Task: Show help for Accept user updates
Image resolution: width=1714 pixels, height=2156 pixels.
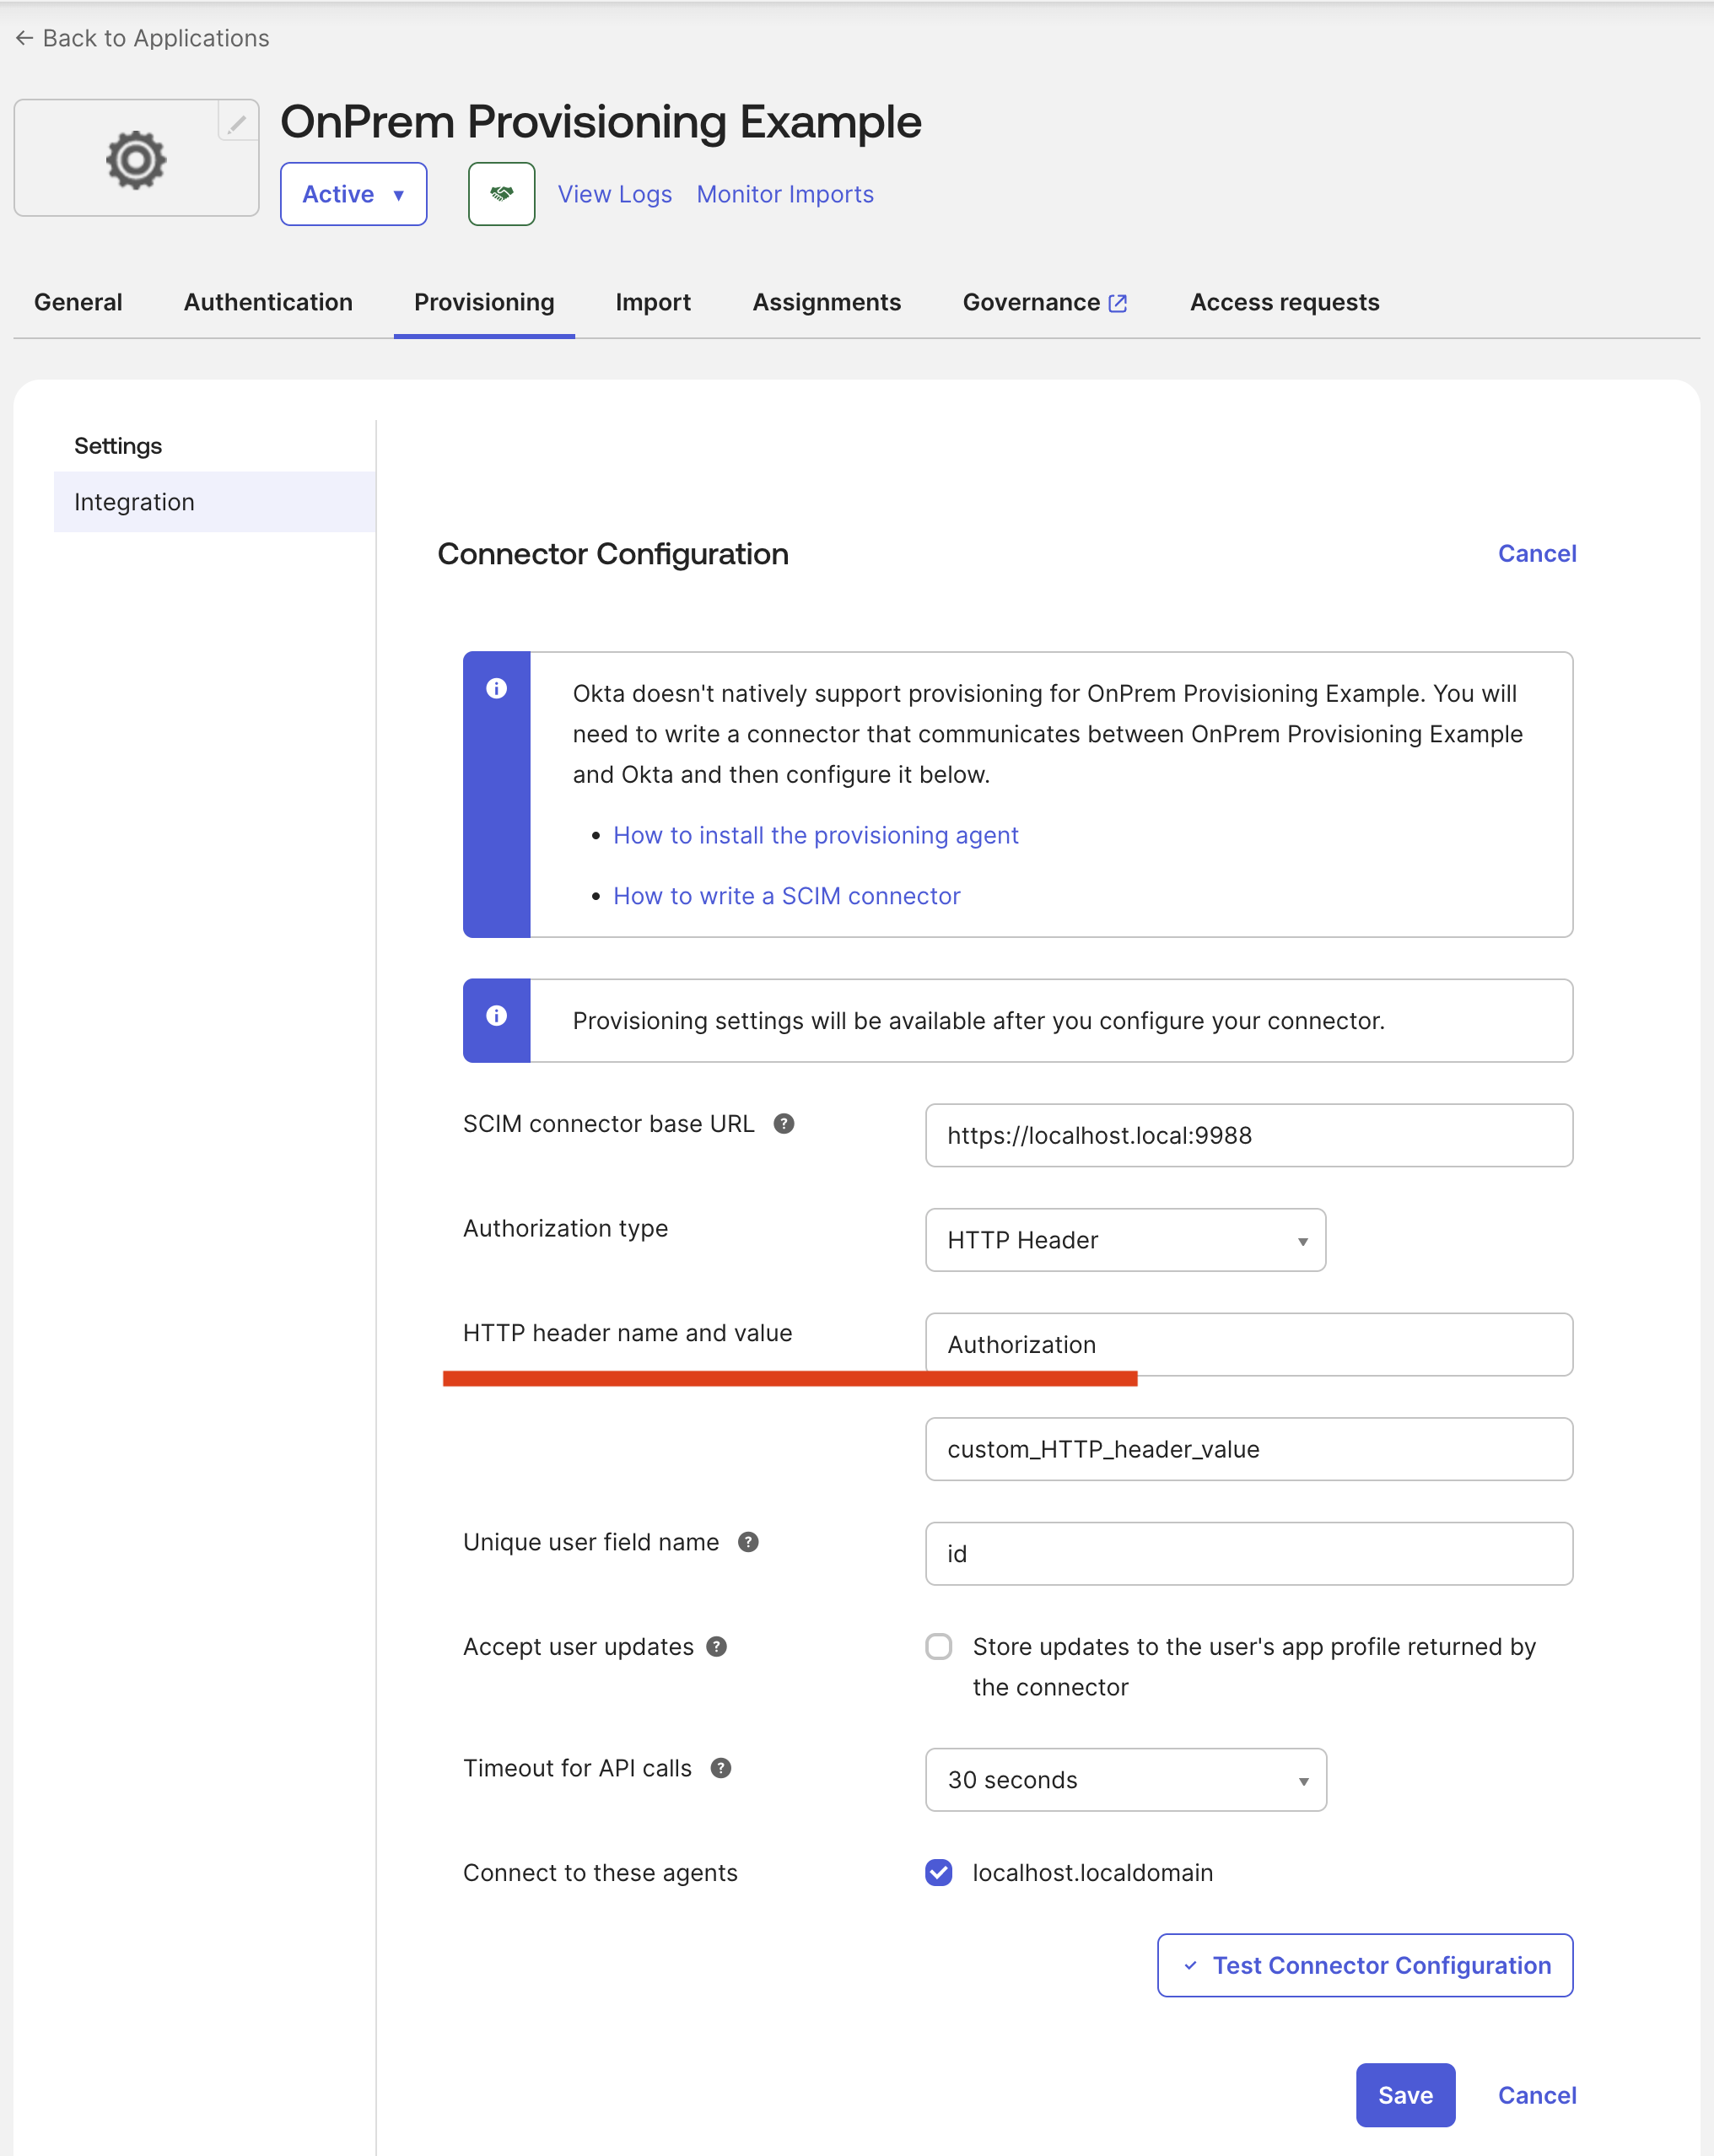Action: 716,1646
